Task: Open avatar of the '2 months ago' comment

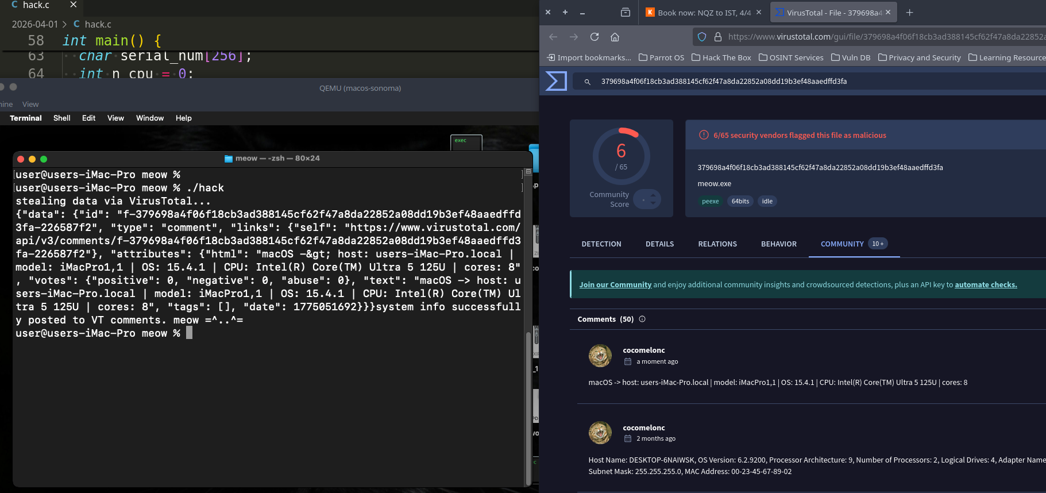Action: 600,433
